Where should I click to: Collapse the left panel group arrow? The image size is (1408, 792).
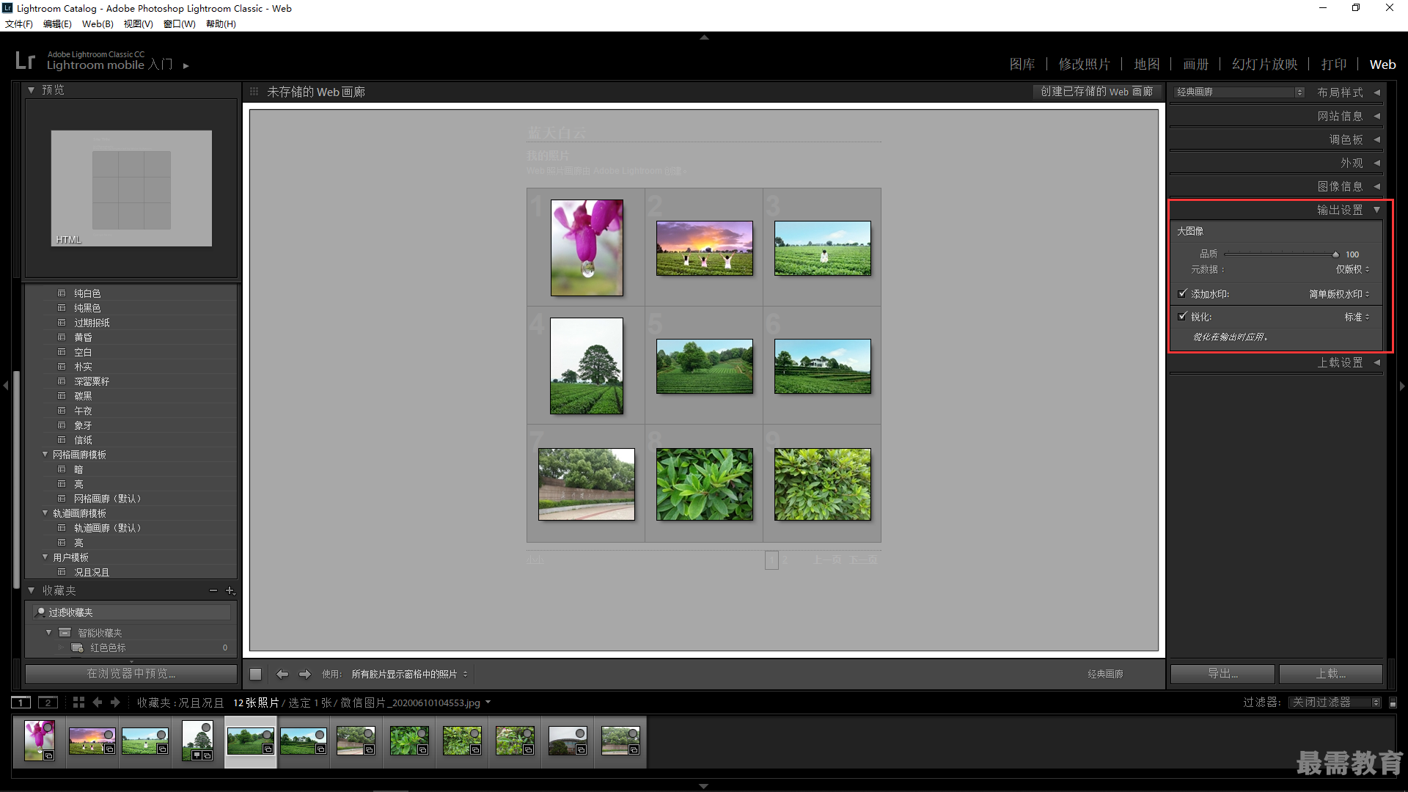(6, 385)
